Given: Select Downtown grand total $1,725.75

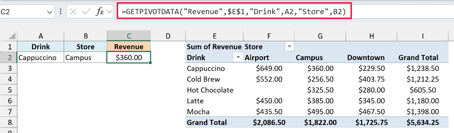Looking at the screenshot, I should (371, 122).
